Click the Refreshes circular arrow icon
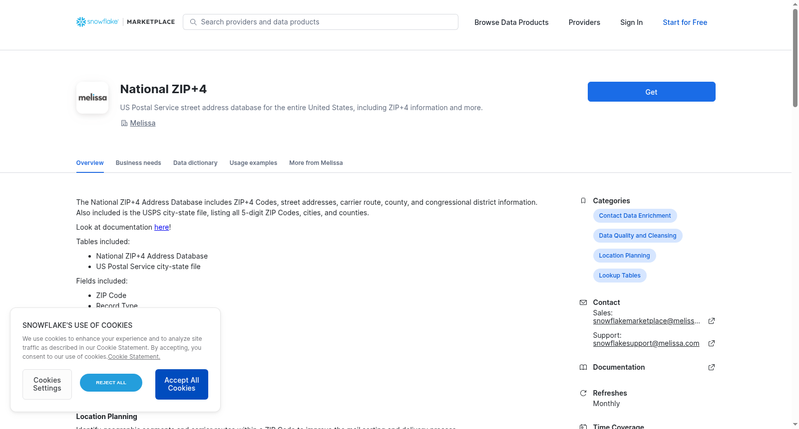Screen dimensions: 799x429 point(583,393)
